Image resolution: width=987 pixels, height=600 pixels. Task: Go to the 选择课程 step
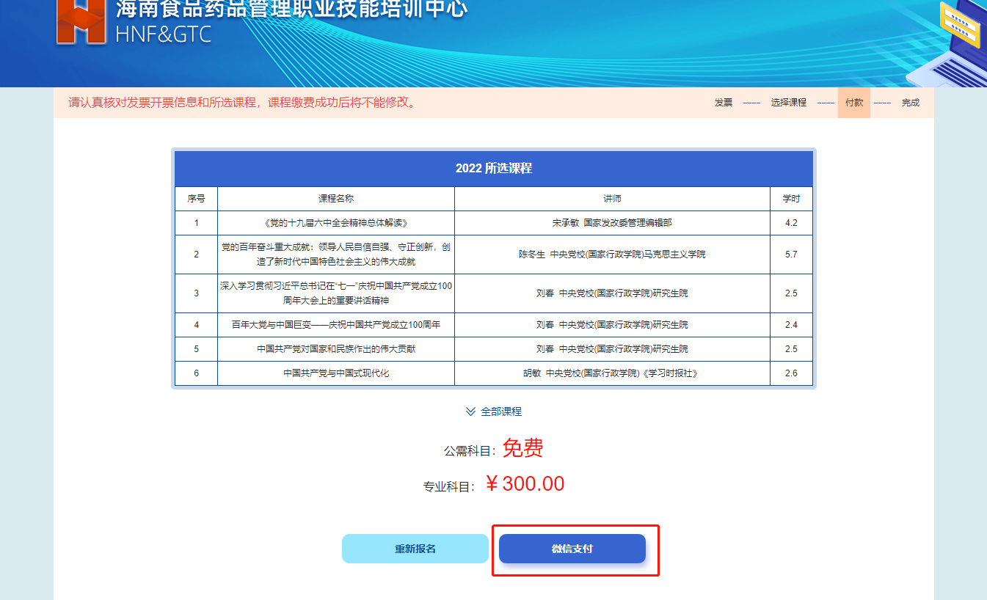788,103
